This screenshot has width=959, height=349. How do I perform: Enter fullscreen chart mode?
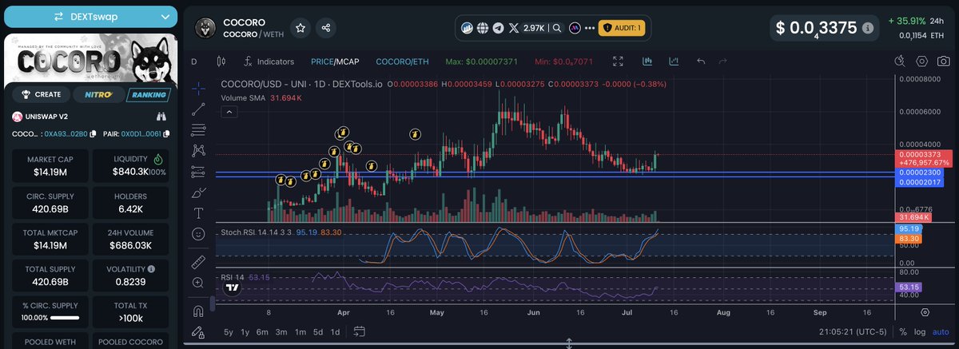[619, 61]
